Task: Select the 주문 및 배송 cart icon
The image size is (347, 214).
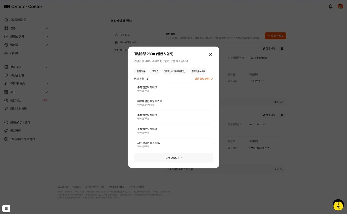Action: coord(6,84)
